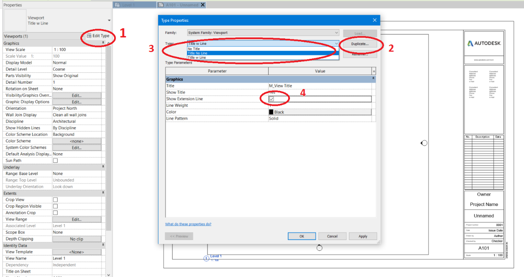
Task: Open the 'What do these properties do?' link
Action: 188,224
